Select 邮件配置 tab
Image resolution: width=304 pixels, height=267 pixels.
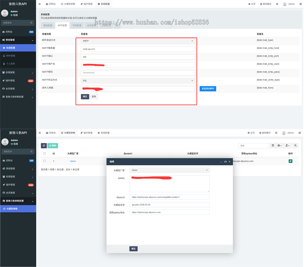tap(62, 25)
